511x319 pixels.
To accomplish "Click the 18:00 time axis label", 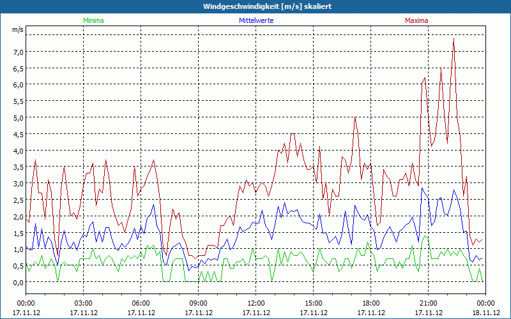I will point(371,304).
